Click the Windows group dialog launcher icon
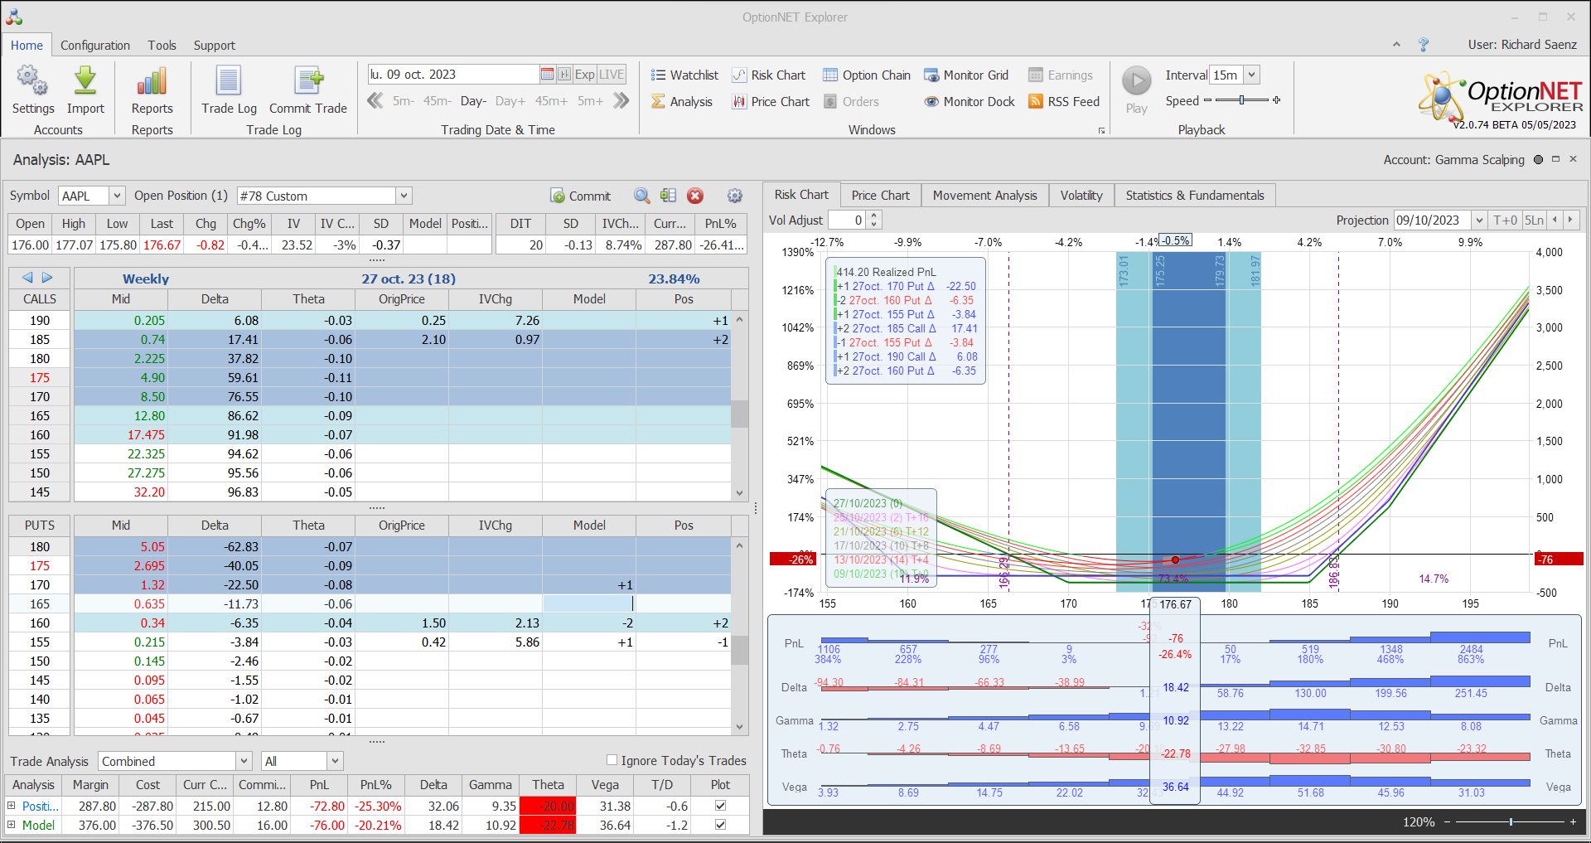 point(1101,131)
